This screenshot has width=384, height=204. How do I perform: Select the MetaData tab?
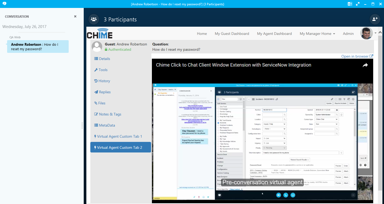(x=121, y=125)
